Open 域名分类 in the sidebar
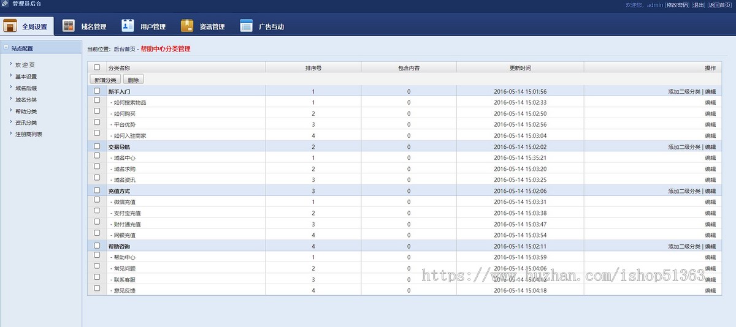736x327 pixels. 26,99
